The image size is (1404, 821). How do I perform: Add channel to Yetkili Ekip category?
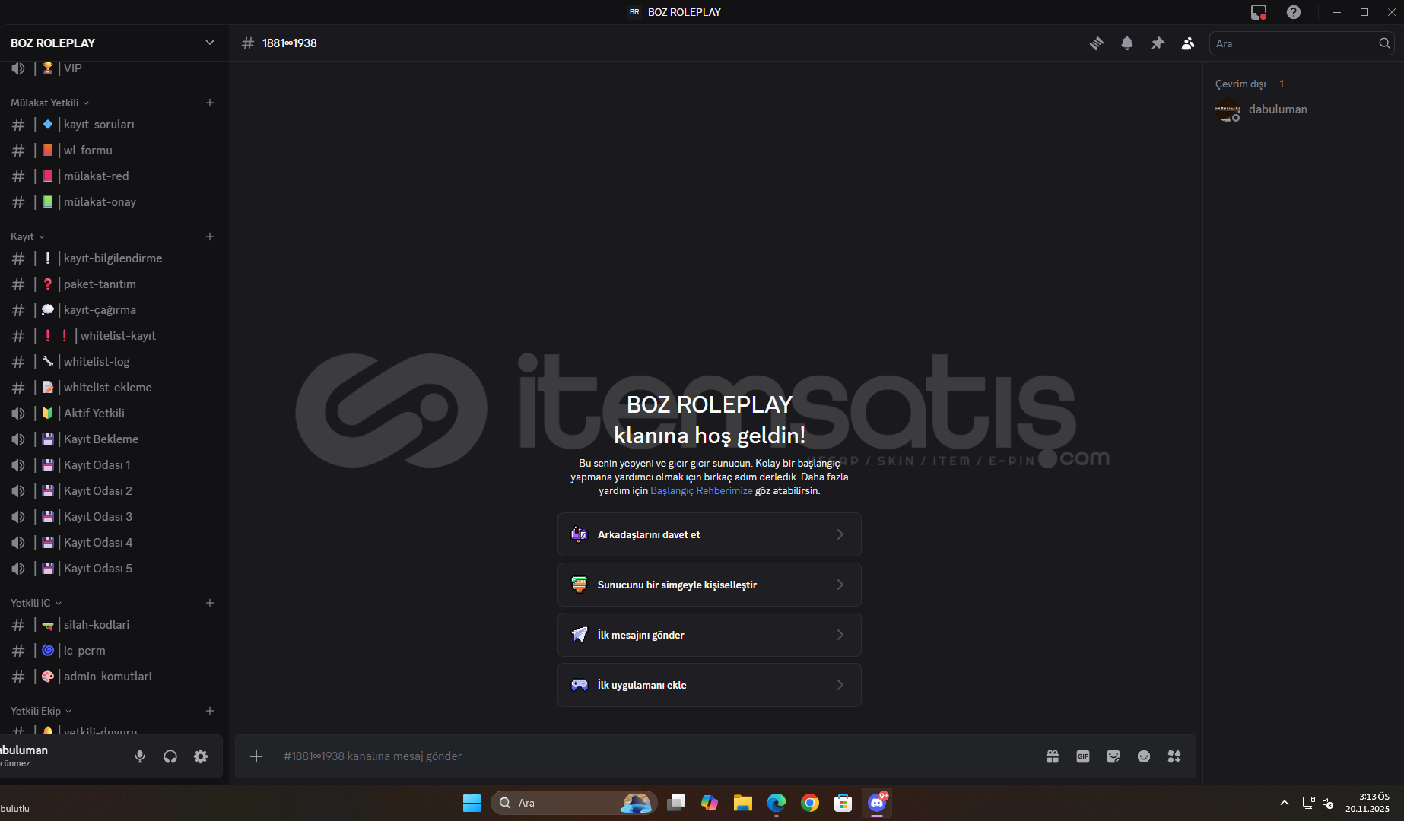point(210,711)
